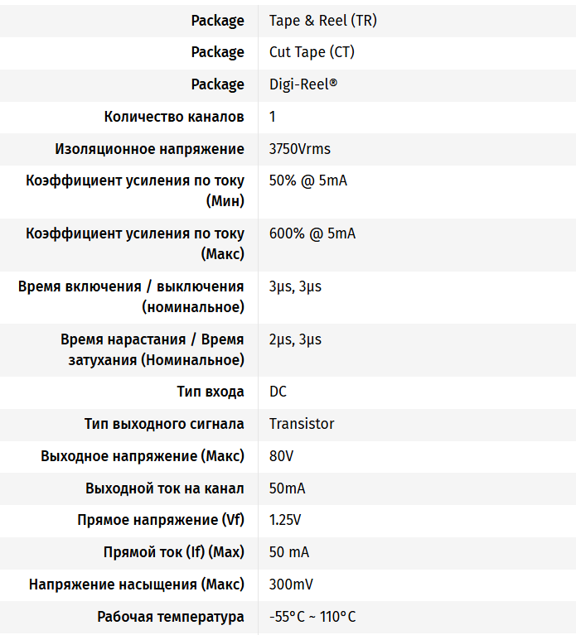Select the 'Тип входа' label
Image resolution: width=576 pixels, height=635 pixels.
tap(211, 392)
